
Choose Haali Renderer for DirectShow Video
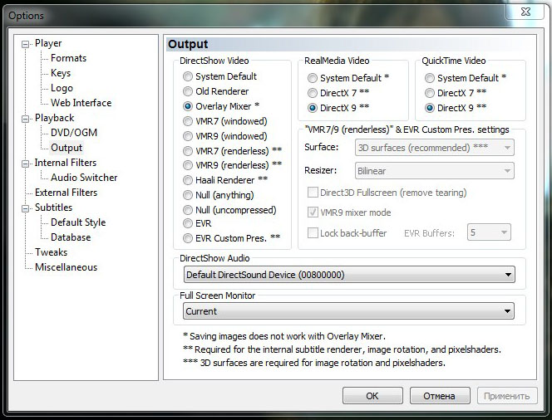188,179
